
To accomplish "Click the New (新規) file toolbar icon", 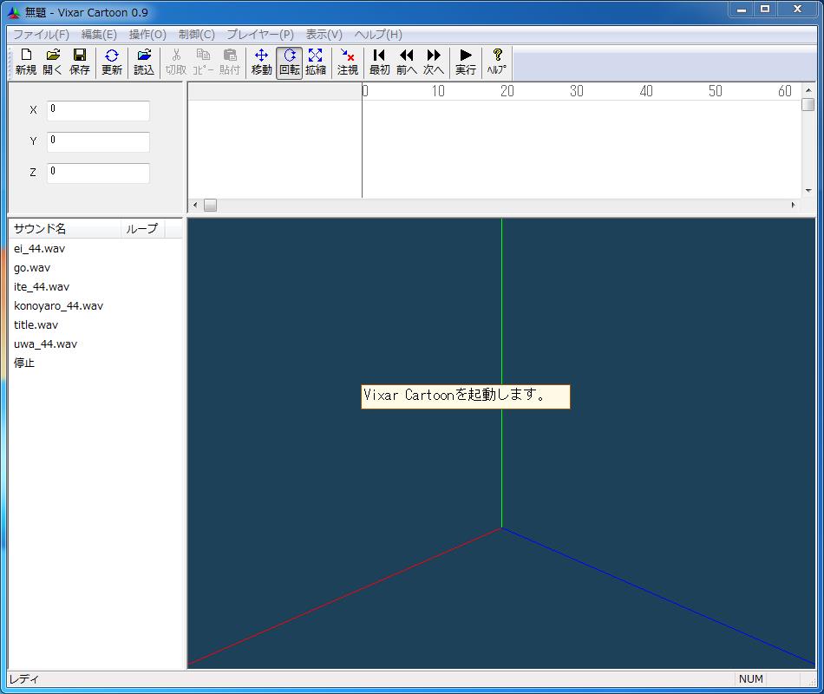I will 26,62.
